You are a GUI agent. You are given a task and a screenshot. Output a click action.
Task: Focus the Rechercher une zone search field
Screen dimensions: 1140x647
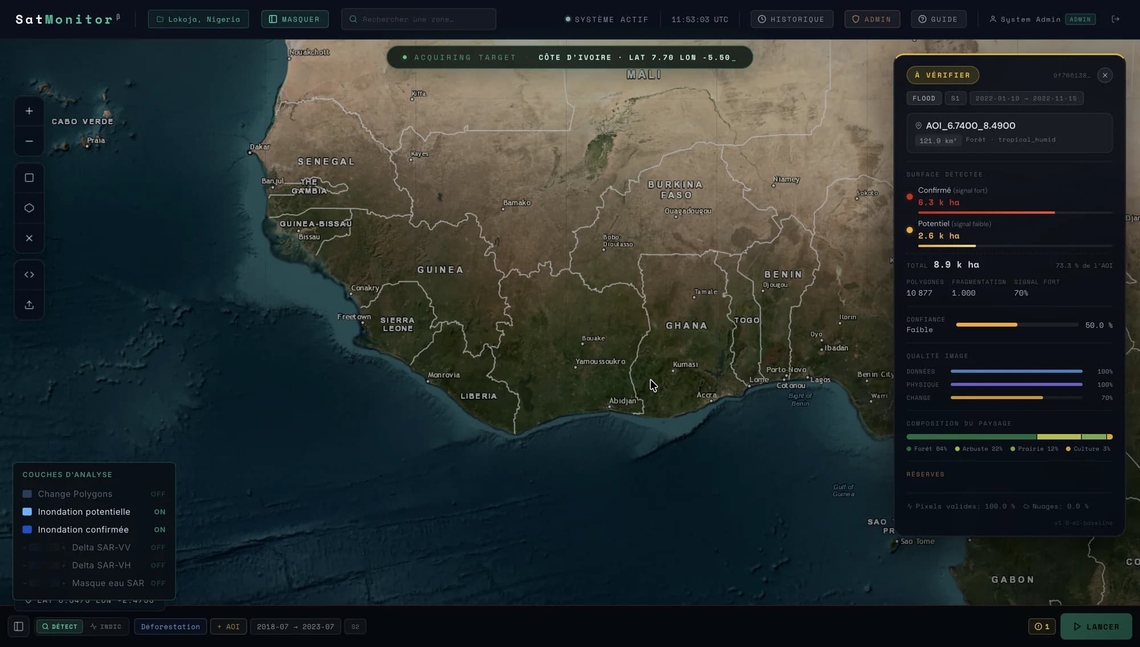(418, 19)
